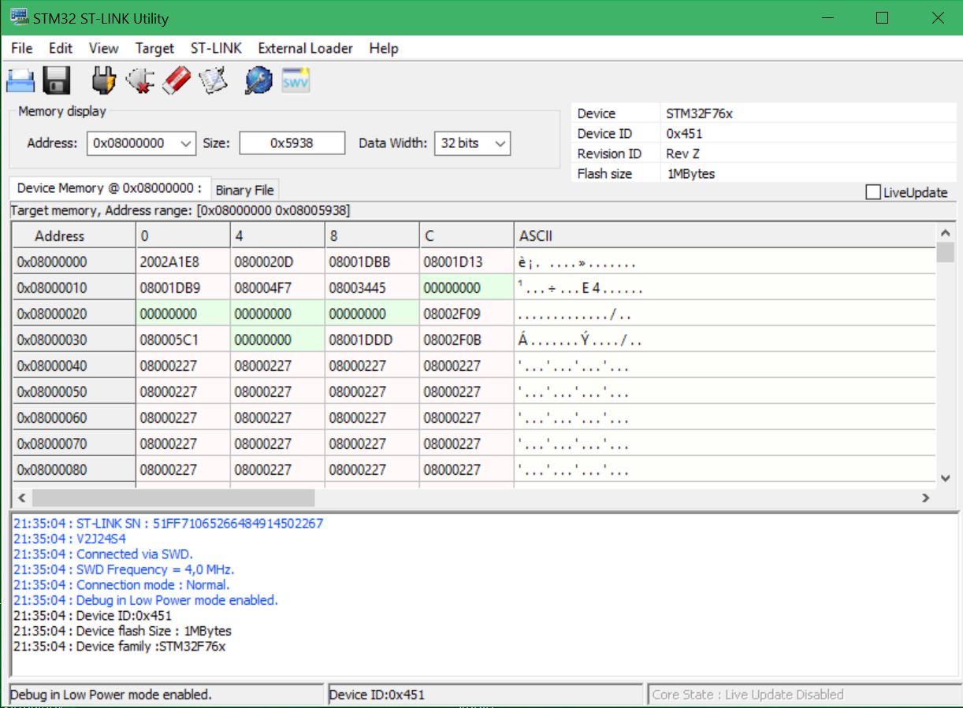Viewport: 963px width, 708px height.
Task: Click the Full chip erase eraser icon
Action: 177,80
